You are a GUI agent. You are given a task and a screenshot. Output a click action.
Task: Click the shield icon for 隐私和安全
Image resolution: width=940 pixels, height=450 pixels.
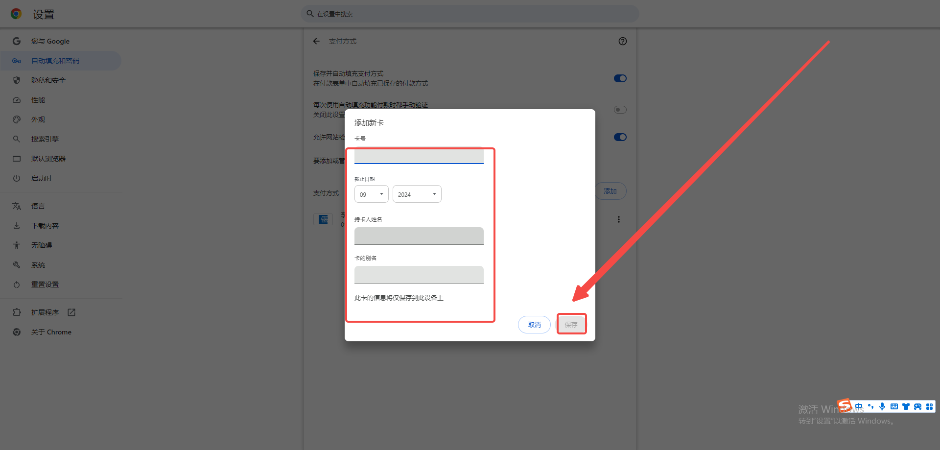pyautogui.click(x=17, y=80)
